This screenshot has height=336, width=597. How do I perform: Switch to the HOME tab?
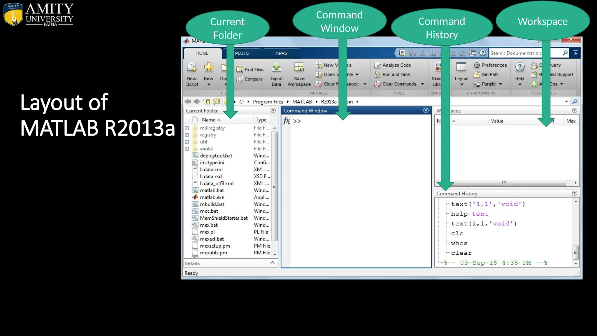[202, 53]
